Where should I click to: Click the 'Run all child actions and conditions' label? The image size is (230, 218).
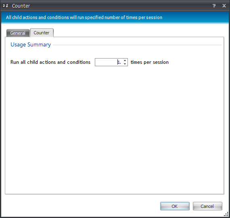pyautogui.click(x=50, y=62)
